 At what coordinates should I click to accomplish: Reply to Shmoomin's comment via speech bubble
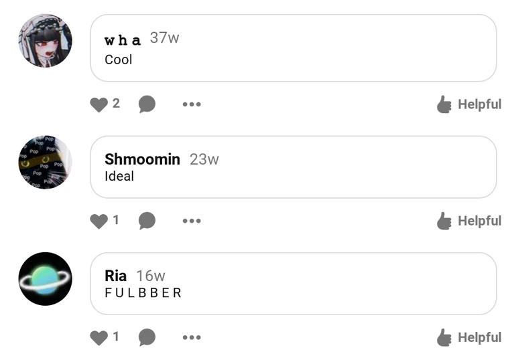pos(147,221)
